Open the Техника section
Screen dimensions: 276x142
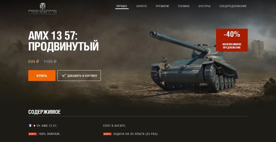coord(184,6)
